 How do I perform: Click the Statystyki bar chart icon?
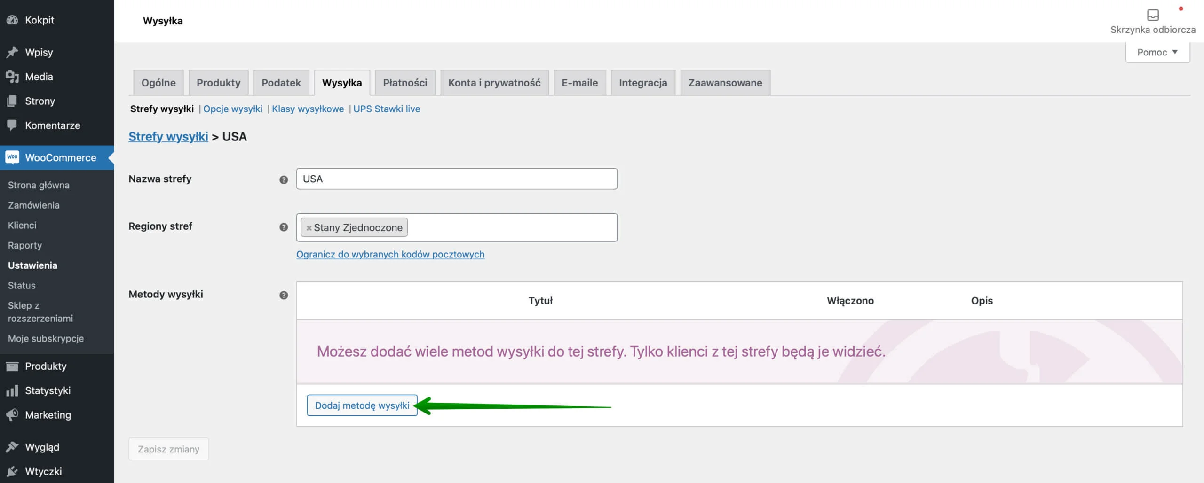(12, 390)
